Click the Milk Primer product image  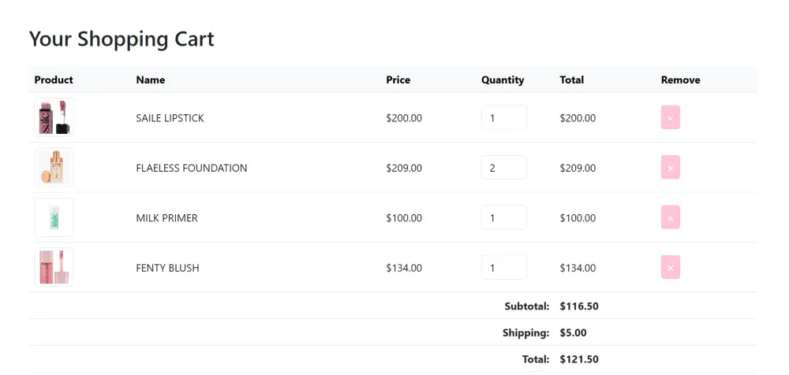pyautogui.click(x=54, y=217)
